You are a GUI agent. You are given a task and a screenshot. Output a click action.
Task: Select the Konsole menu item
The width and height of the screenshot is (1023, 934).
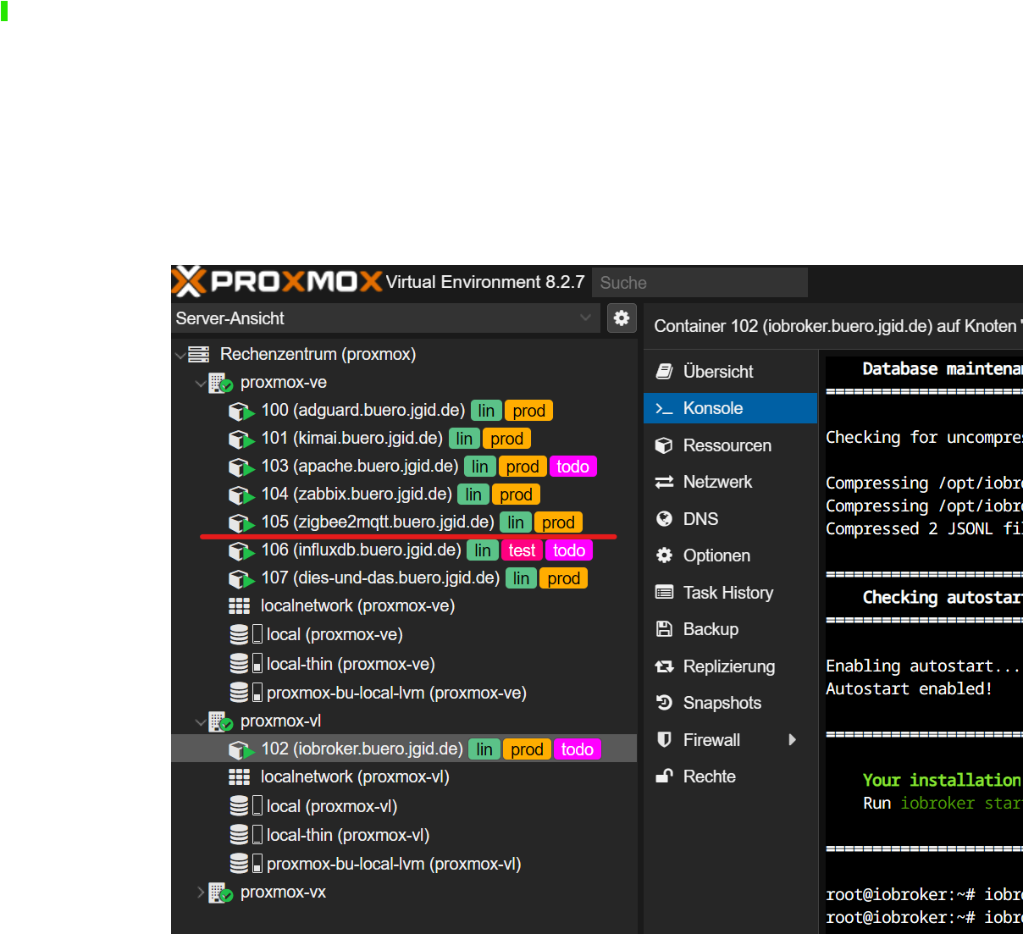(x=730, y=408)
